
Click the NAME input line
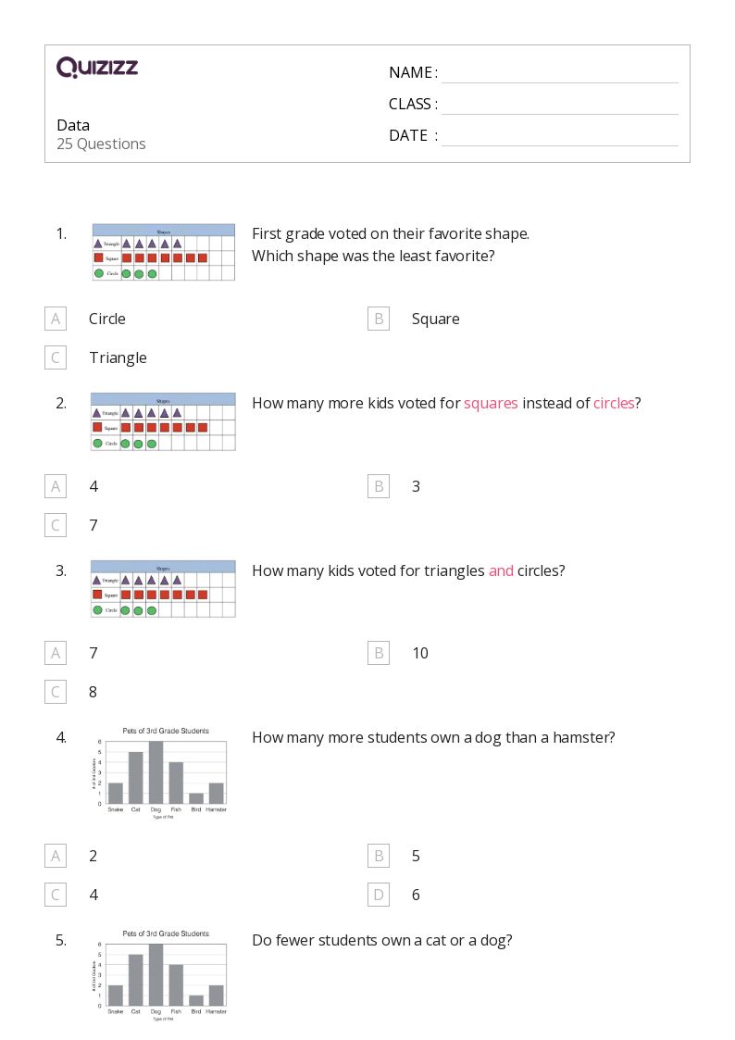pos(560,73)
